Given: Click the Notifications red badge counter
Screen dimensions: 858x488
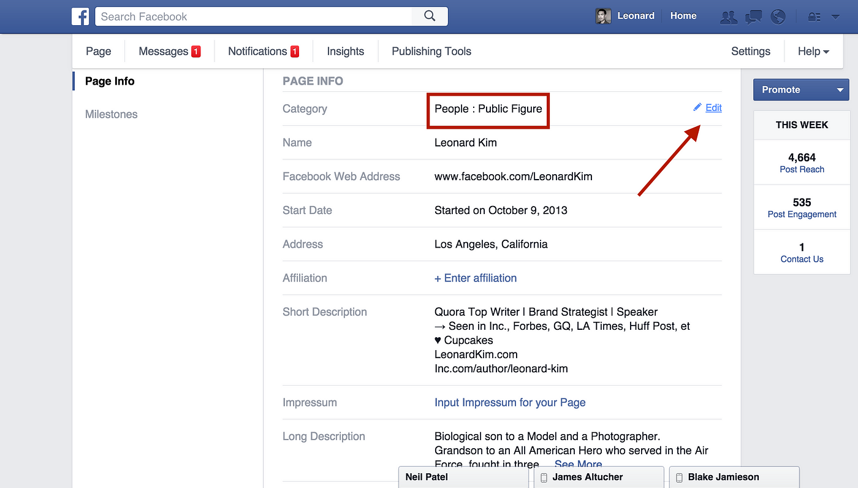Looking at the screenshot, I should click(295, 51).
